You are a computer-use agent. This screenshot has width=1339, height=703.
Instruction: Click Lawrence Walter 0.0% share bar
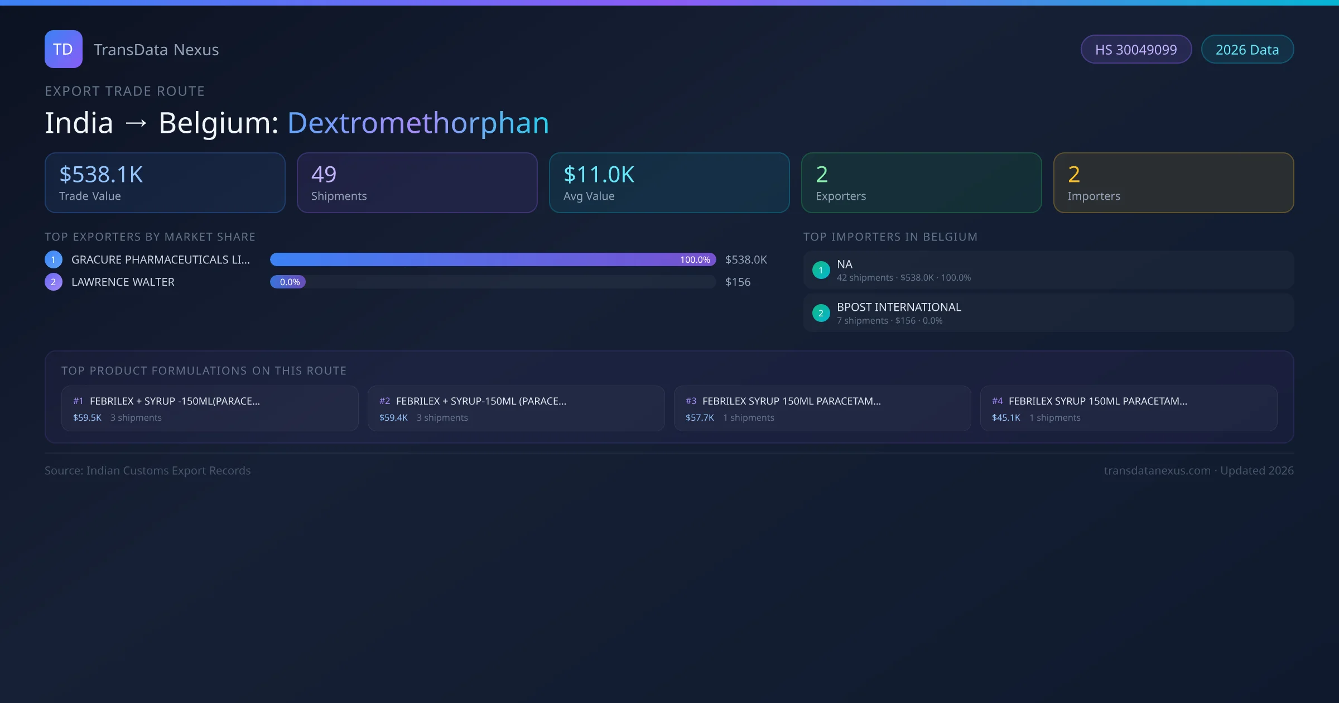click(x=288, y=282)
